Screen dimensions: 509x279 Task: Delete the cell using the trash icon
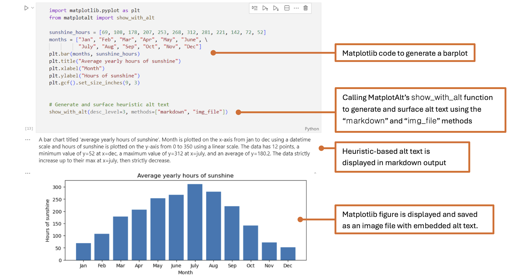[x=305, y=8]
